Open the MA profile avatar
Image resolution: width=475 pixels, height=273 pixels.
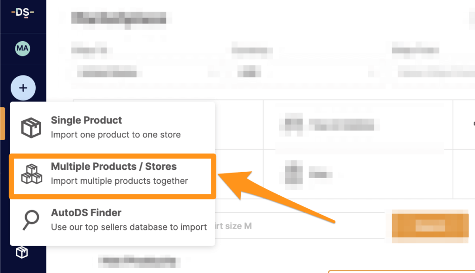(x=23, y=49)
